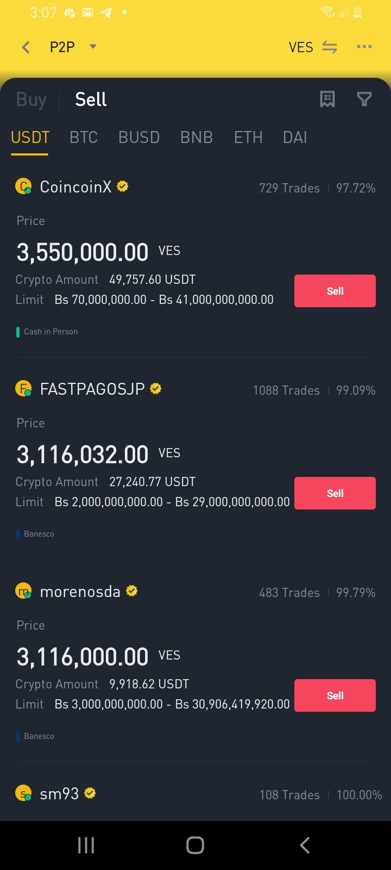This screenshot has width=391, height=870.
Task: Tap the back arrow beside P2P
Action: [26, 47]
